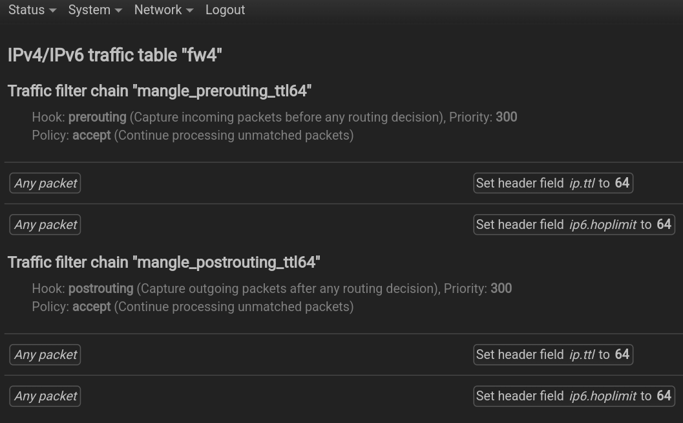Select postrouting chain's Set header field ip.ttl action
The width and height of the screenshot is (683, 423).
[553, 354]
